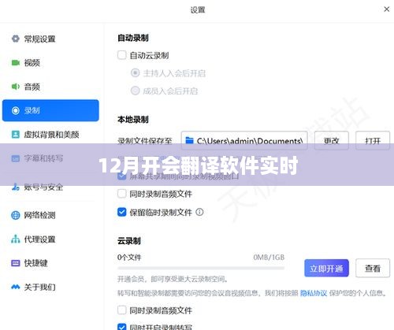Select 主持人入会后开启 radio option
Image resolution: width=394 pixels, height=330 pixels.
pyautogui.click(x=135, y=72)
